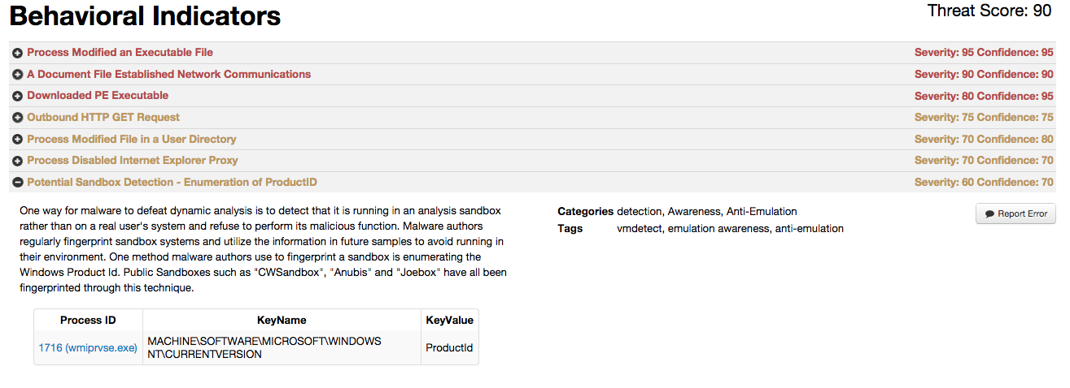Click the KeyName column header
The width and height of the screenshot is (1070, 388).
coord(282,320)
